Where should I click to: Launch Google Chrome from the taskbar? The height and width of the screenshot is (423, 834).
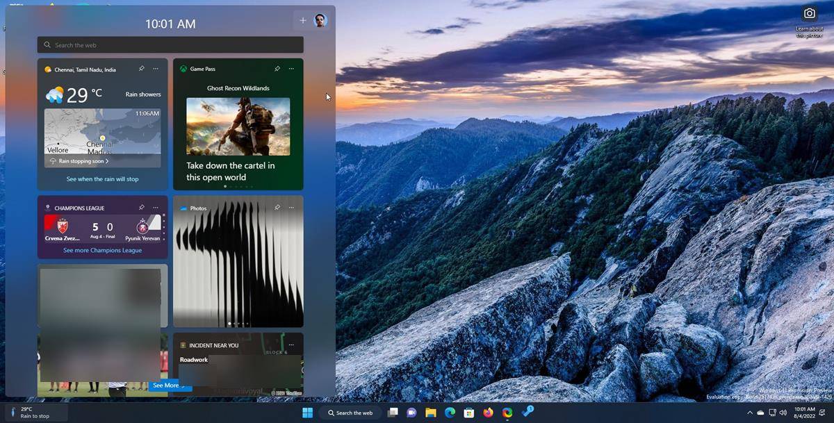pos(507,413)
